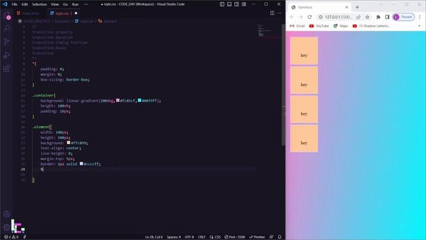Screen dimensions: 426x240
Task: Click the 127.0.0.1:5500 address bar
Action: pyautogui.click(x=338, y=17)
